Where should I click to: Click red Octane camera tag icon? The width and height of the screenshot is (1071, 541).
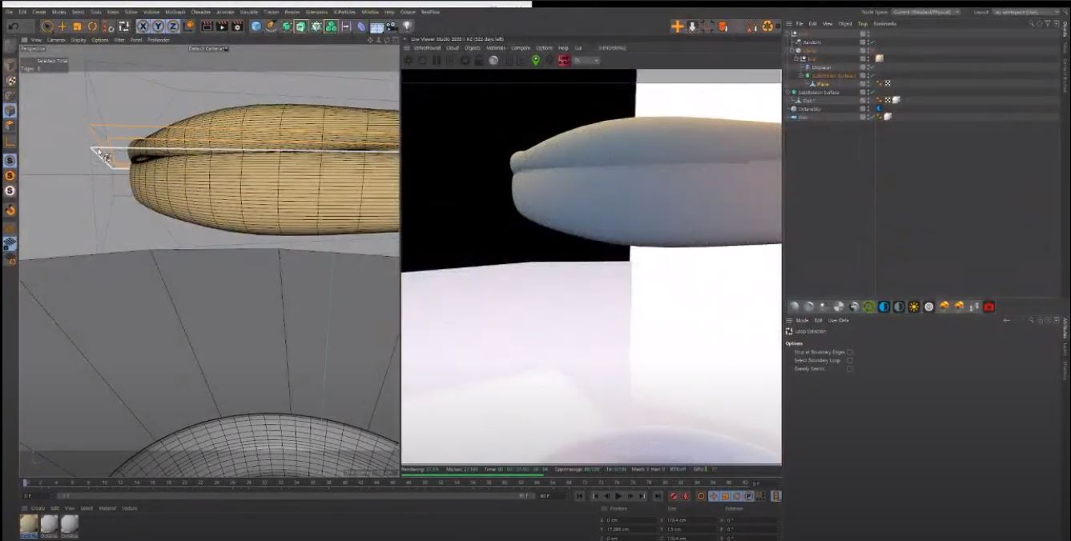coord(989,307)
